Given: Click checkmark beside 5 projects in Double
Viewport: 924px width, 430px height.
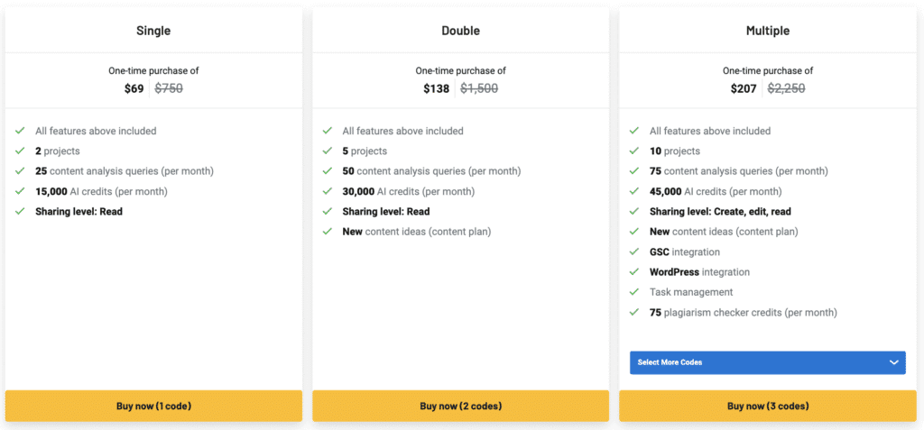Looking at the screenshot, I should coord(327,151).
